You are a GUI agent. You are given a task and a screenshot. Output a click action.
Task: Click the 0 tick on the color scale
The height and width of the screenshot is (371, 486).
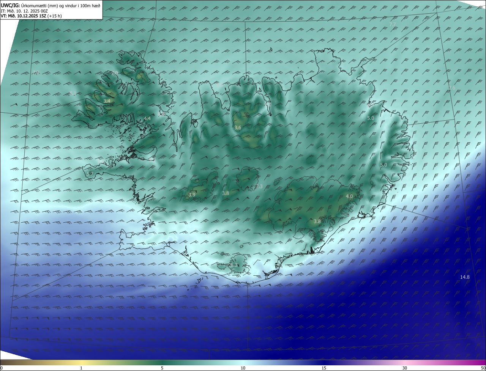coord(2,368)
